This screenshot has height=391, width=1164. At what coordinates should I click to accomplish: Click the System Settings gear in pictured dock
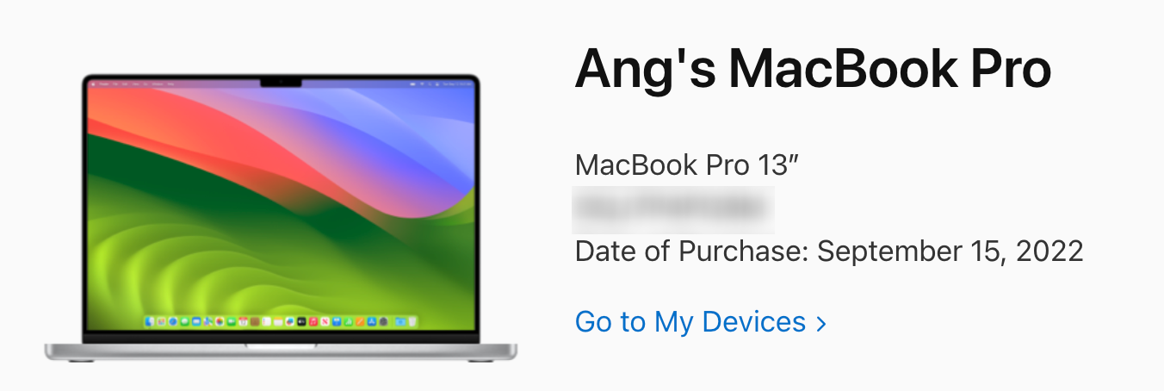[383, 321]
